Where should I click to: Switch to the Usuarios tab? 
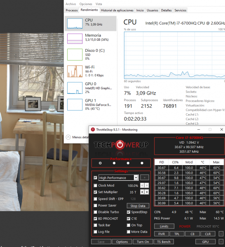click(152, 10)
